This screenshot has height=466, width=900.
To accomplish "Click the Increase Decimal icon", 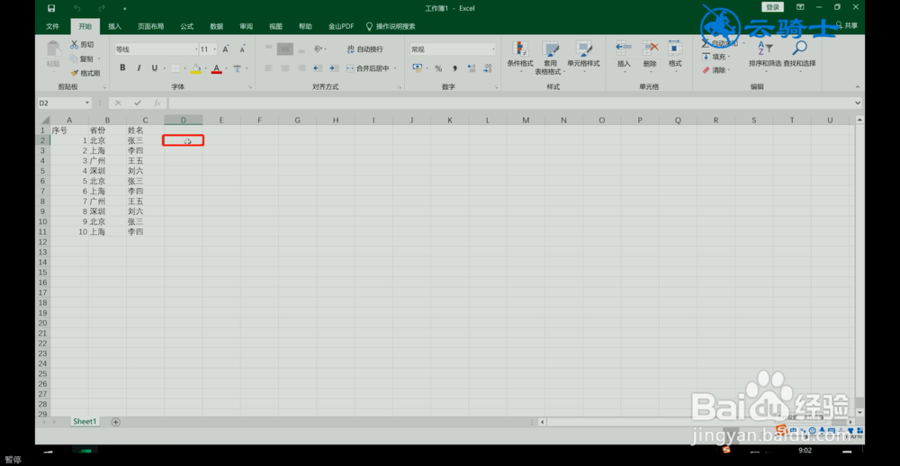I will click(472, 68).
